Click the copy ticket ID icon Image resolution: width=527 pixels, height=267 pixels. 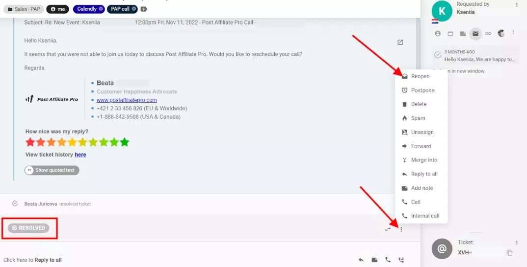509,253
